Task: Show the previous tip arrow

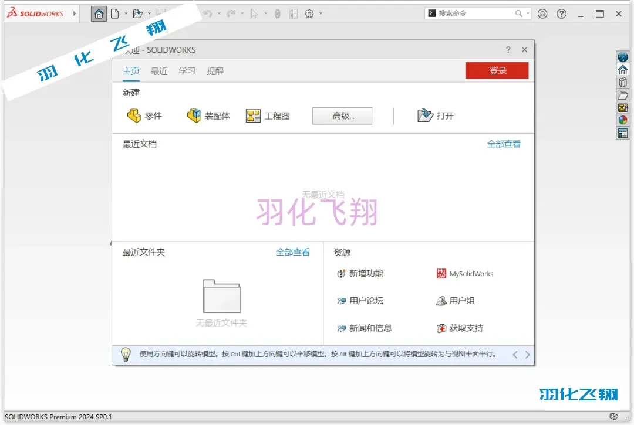Action: click(515, 355)
